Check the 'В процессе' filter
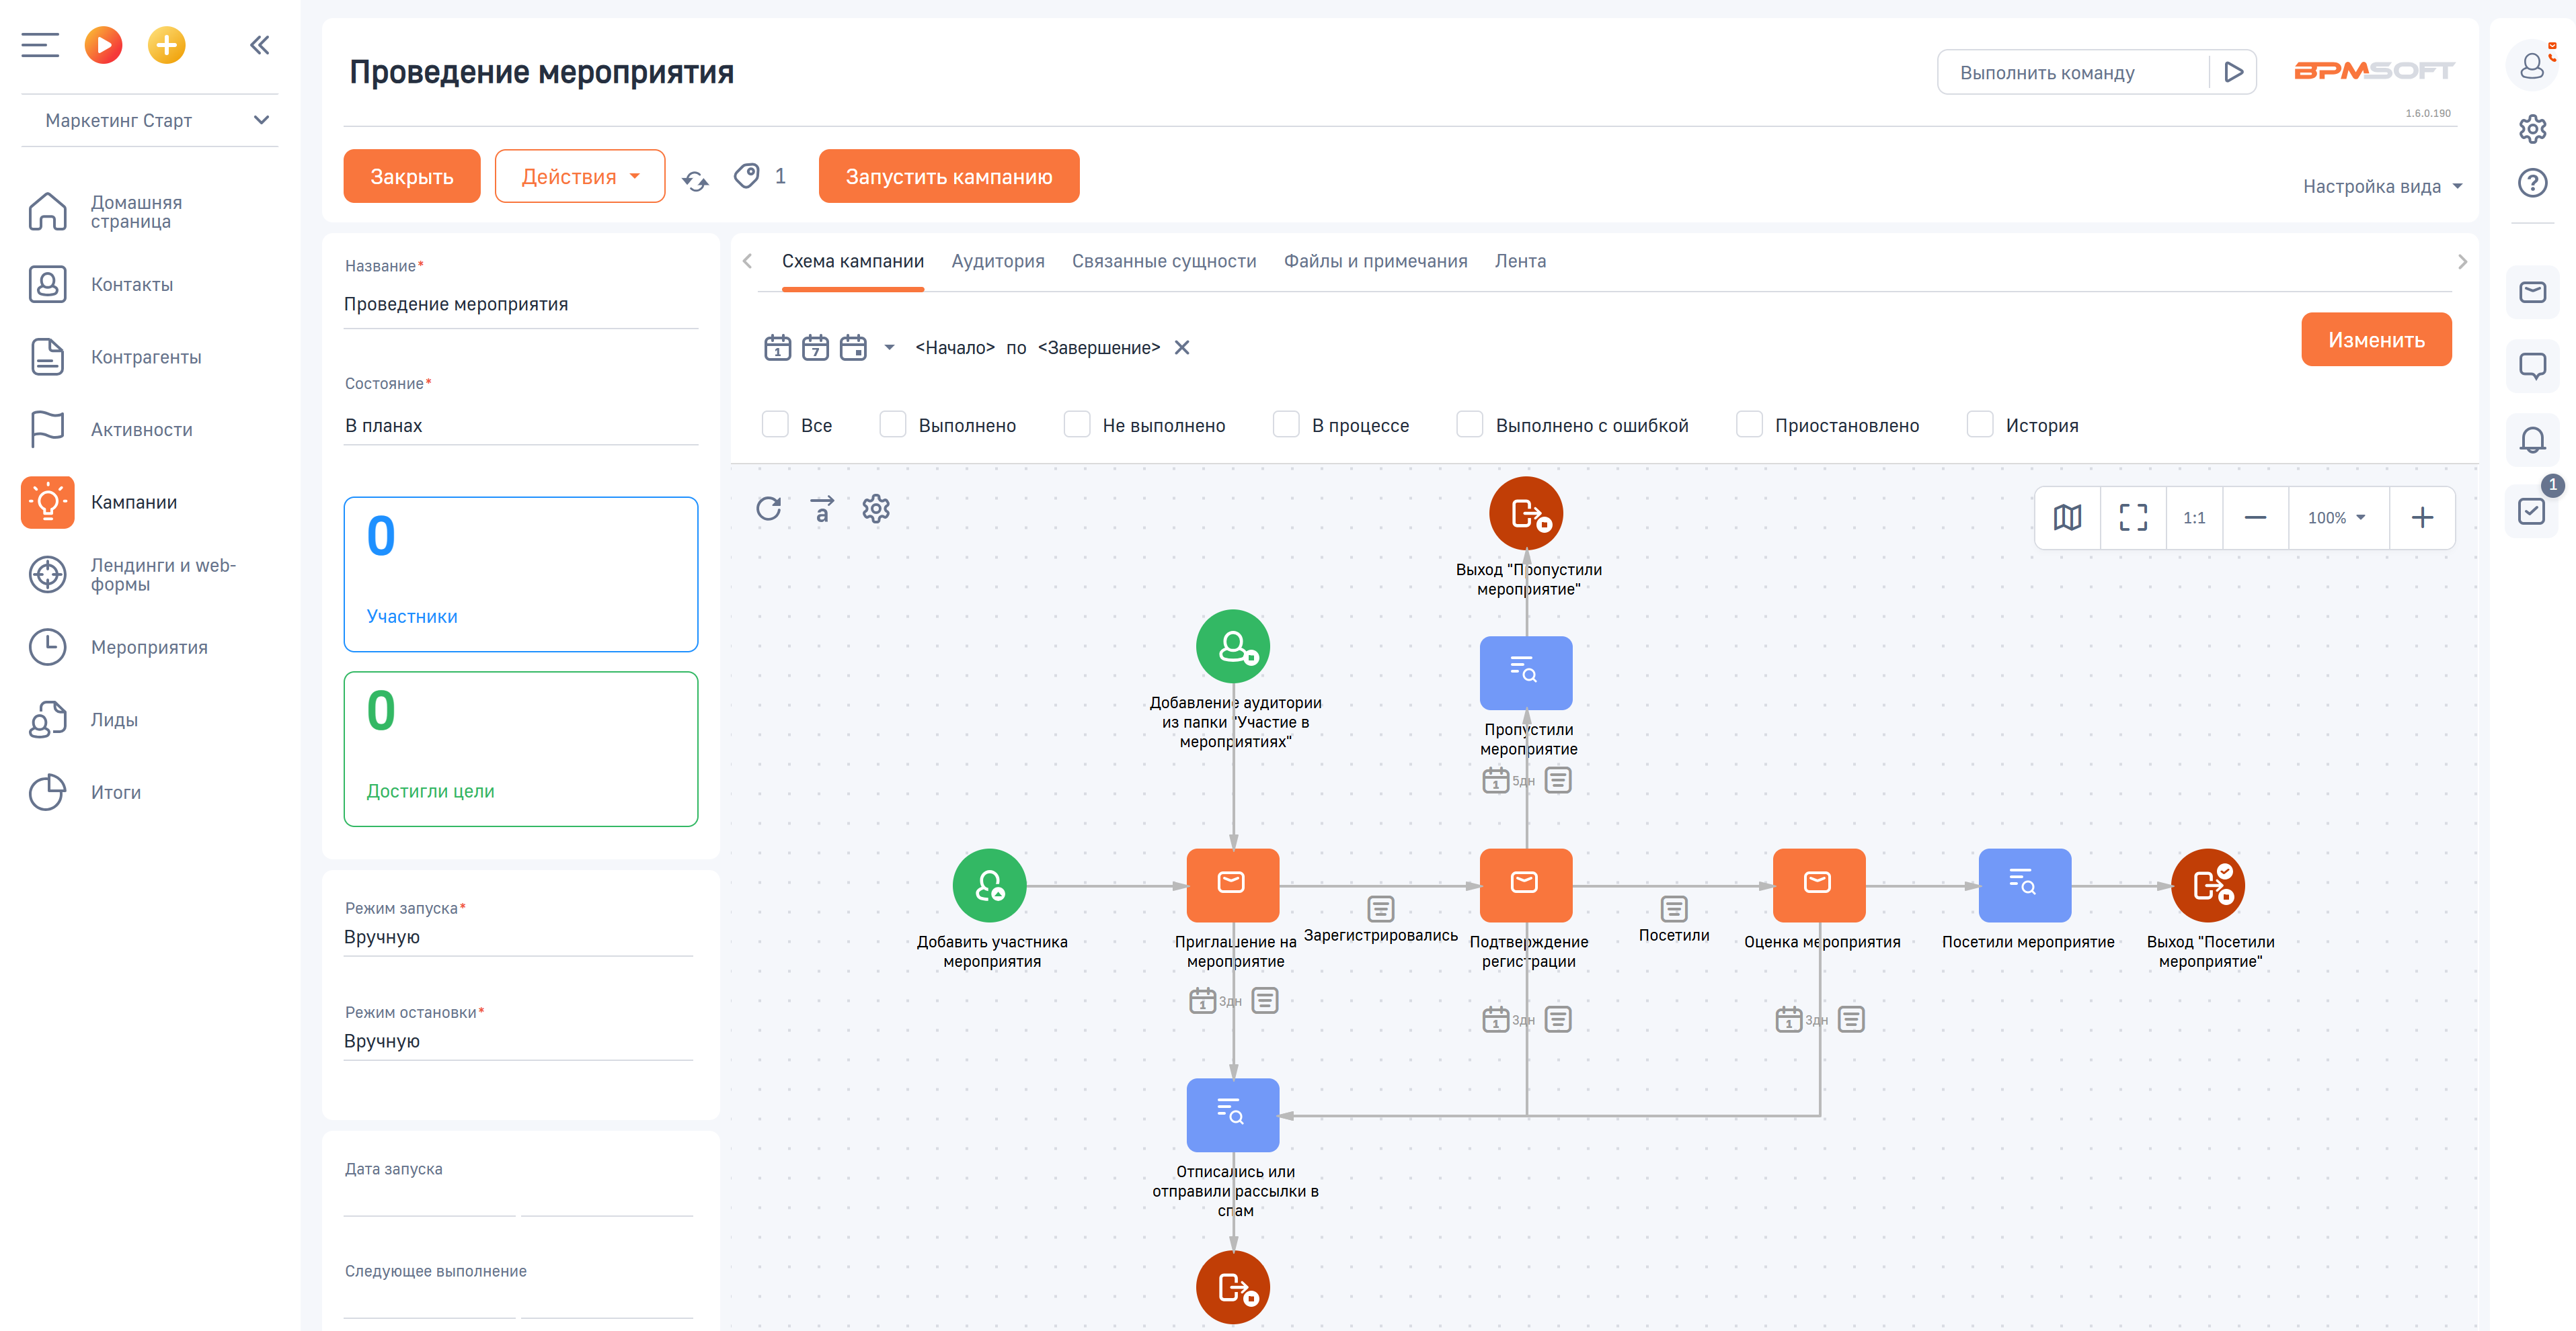The image size is (2576, 1331). (x=1285, y=425)
